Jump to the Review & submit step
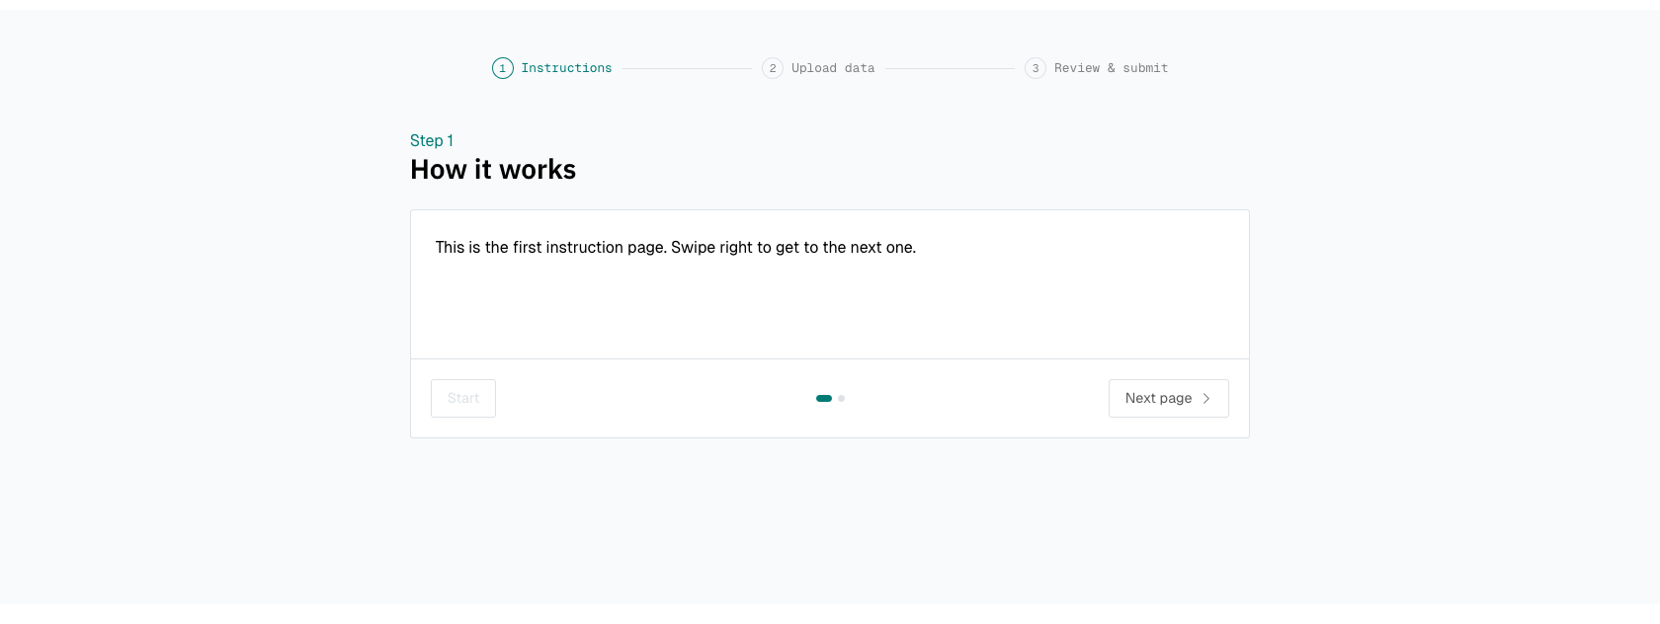The width and height of the screenshot is (1660, 624). point(1096,68)
